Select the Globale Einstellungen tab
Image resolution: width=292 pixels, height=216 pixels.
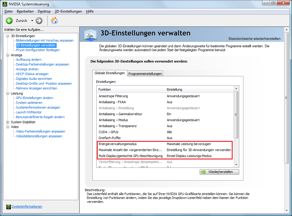pyautogui.click(x=110, y=73)
